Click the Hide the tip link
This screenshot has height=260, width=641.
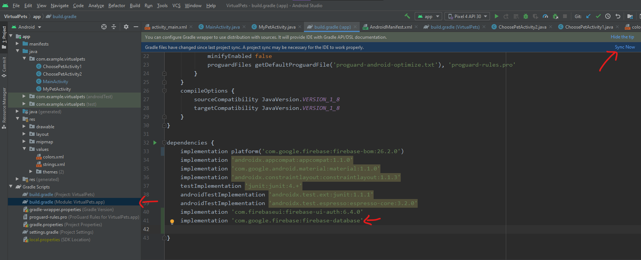pos(622,37)
